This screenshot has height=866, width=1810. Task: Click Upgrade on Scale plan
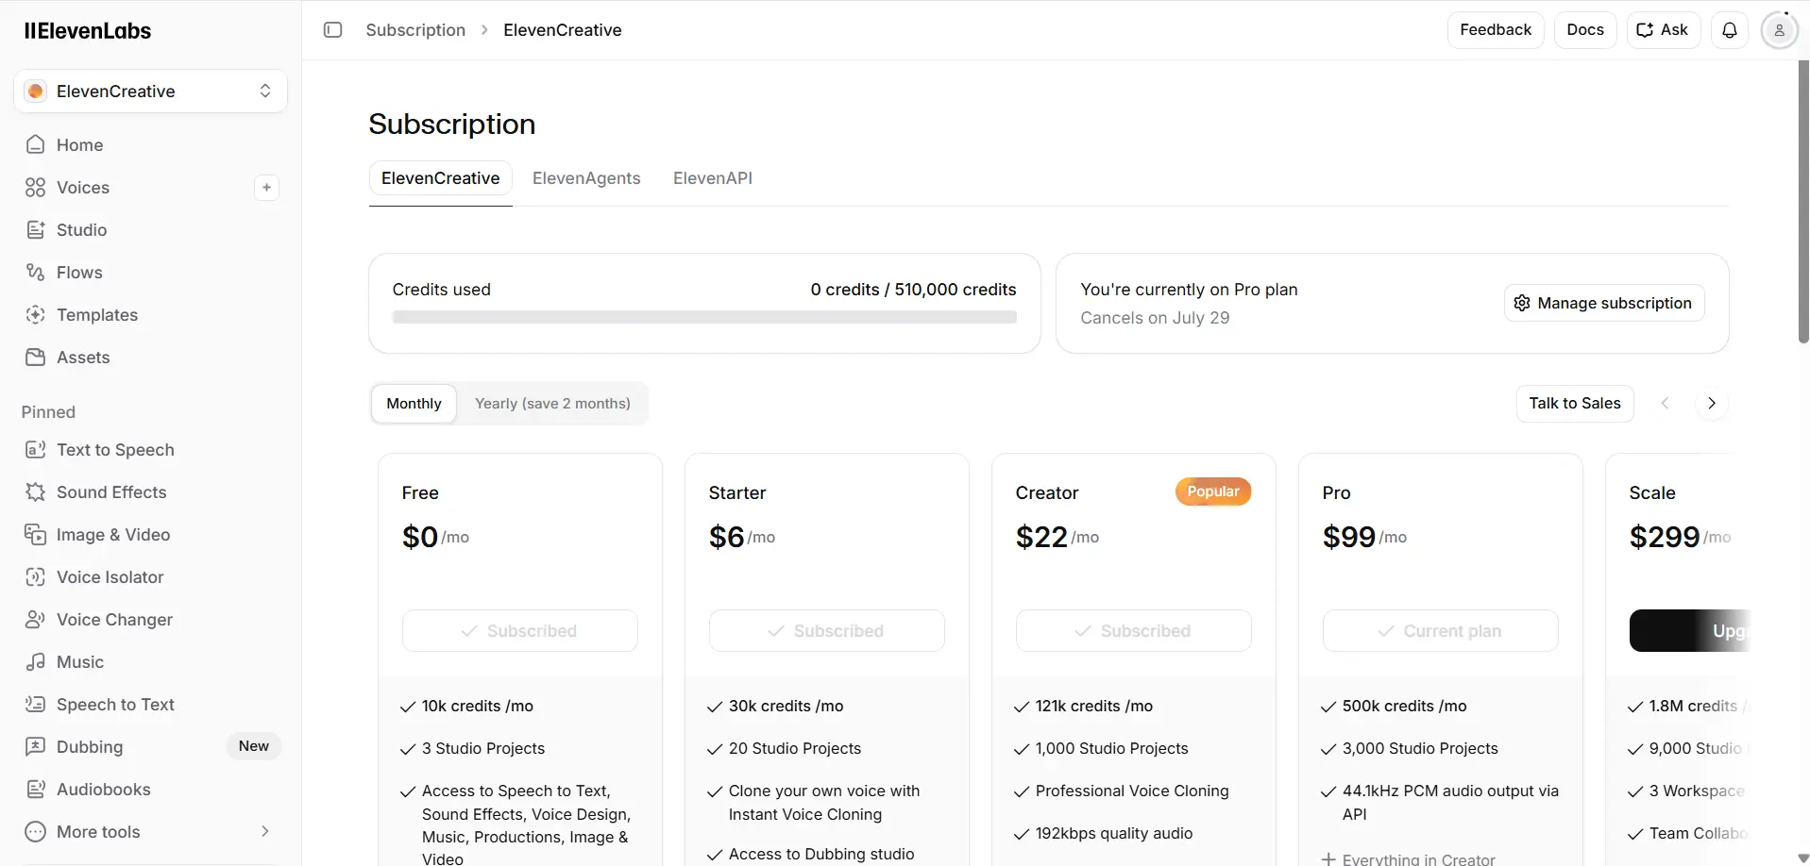click(1690, 631)
